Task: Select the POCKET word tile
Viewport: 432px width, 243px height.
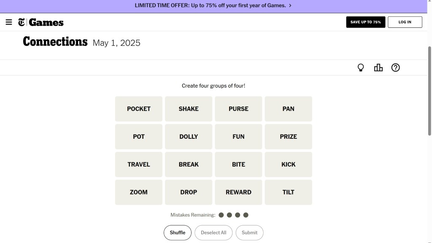Action: point(139,109)
